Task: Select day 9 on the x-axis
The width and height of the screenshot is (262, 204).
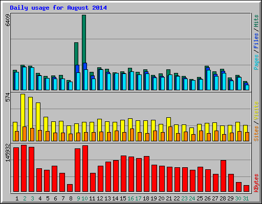Action: [x=78, y=198]
